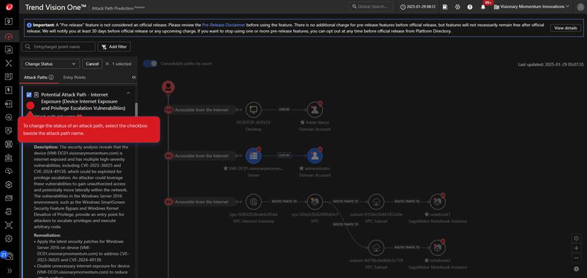
Task: Click the View details button
Action: 565,28
